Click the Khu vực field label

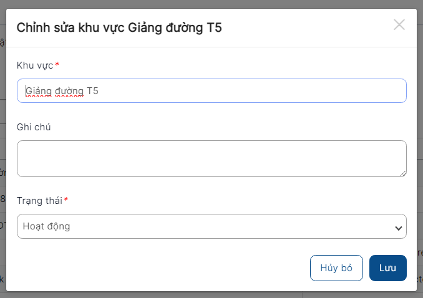35,65
